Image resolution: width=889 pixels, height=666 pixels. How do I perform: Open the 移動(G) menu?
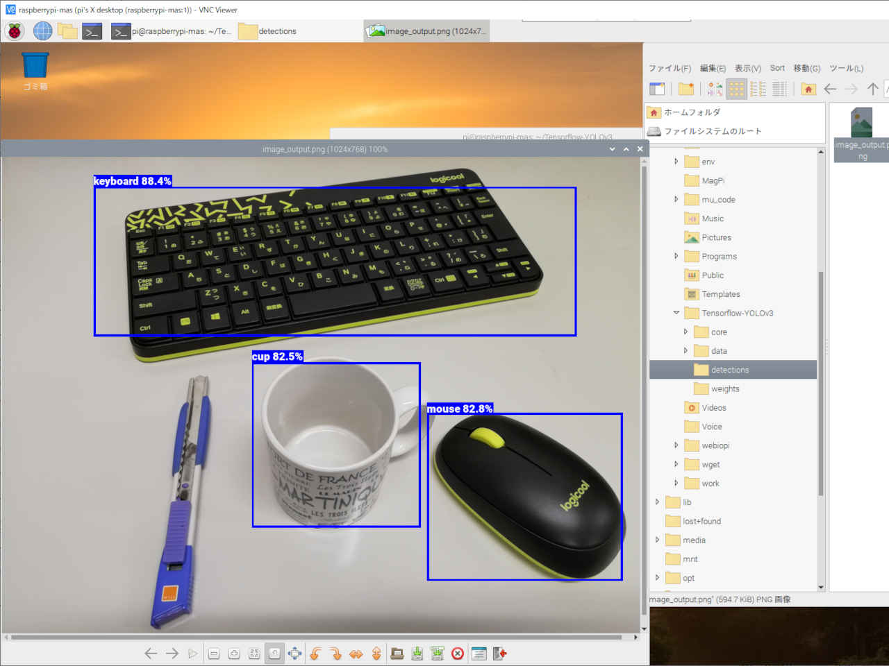coord(807,68)
